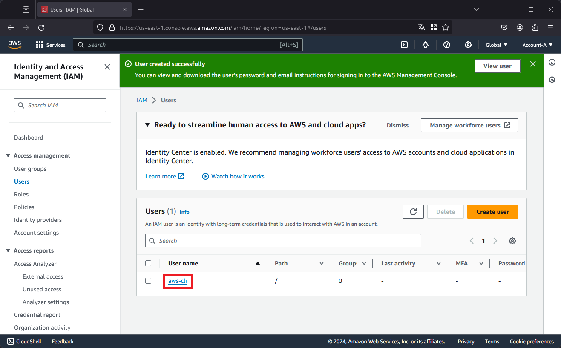Go to next page of users

coord(495,241)
